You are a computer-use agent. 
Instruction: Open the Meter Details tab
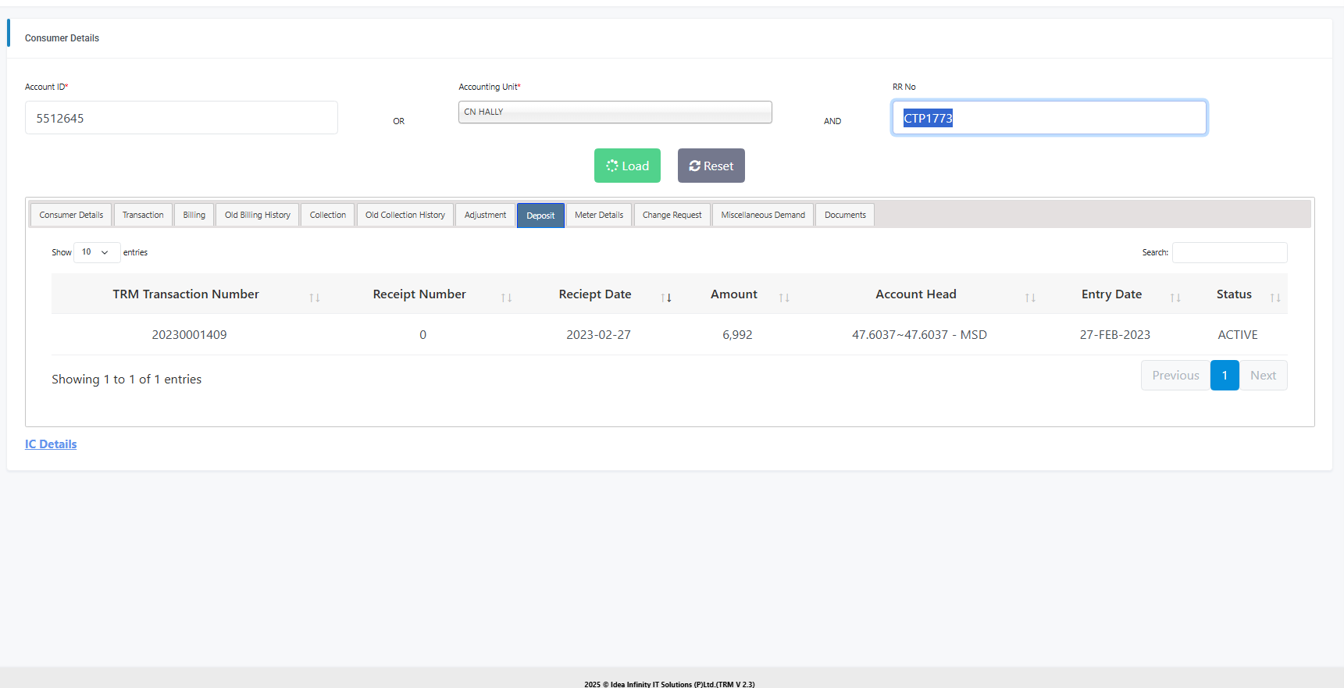pyautogui.click(x=599, y=215)
